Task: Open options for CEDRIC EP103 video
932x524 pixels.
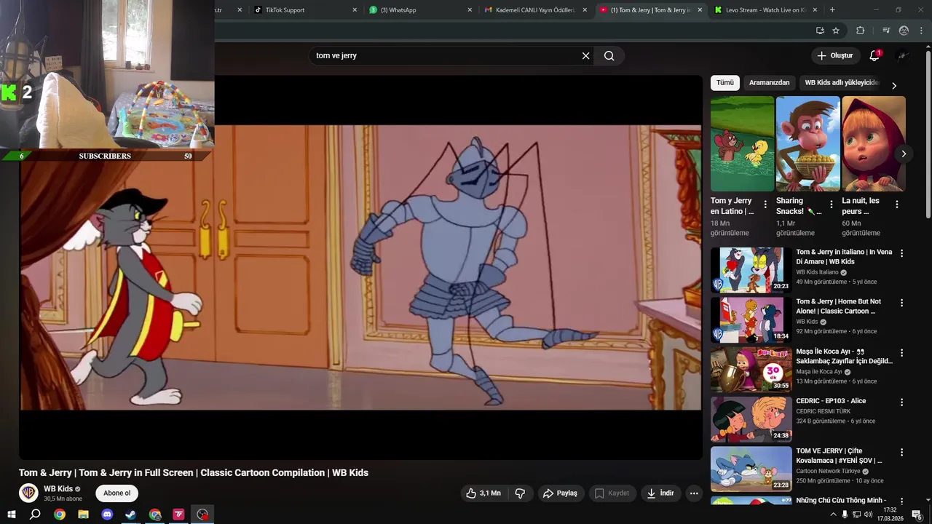Action: pyautogui.click(x=901, y=402)
